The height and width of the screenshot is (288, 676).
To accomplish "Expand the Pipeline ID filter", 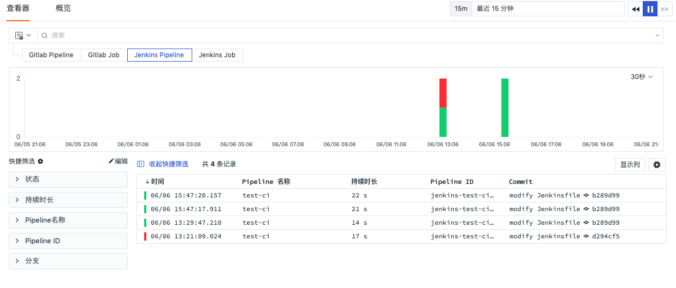I will click(68, 241).
